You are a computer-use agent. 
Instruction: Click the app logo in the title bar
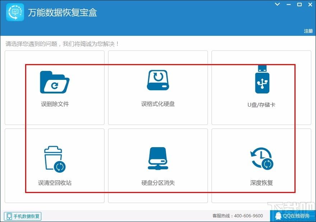pyautogui.click(x=15, y=12)
